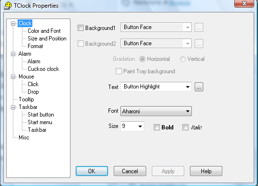Open Size and Position page
The width and height of the screenshot is (258, 186).
[x=47, y=39]
